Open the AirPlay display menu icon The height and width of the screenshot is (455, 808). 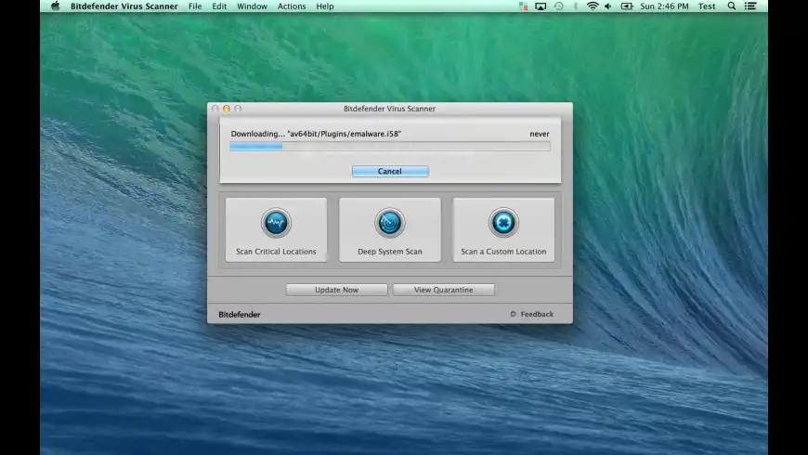click(x=541, y=6)
